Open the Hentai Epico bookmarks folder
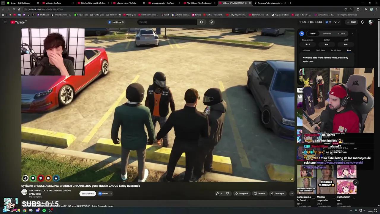 pyautogui.click(x=97, y=15)
